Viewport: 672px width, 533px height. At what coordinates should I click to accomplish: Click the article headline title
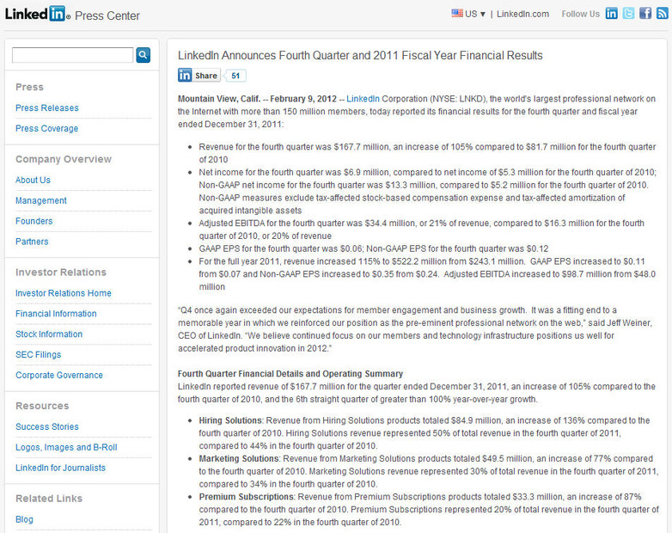(360, 55)
